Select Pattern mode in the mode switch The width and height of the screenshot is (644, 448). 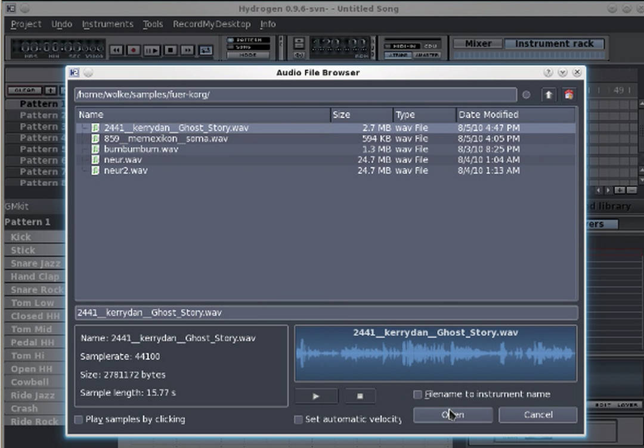pyautogui.click(x=248, y=40)
